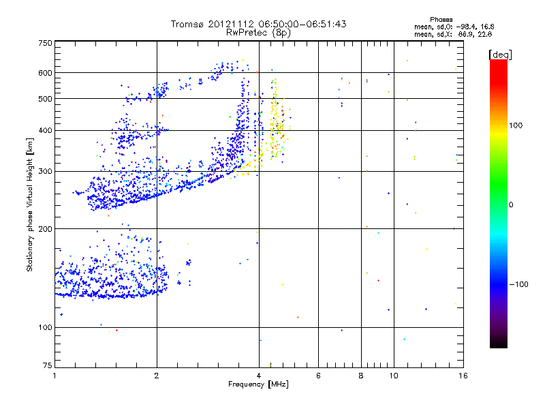Click the y-axis "300" tick label
The width and height of the screenshot is (545, 409).
click(x=45, y=172)
